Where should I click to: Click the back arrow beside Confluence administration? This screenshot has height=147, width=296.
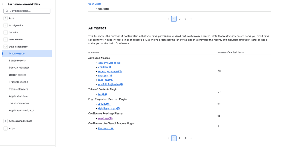tap(3, 4)
